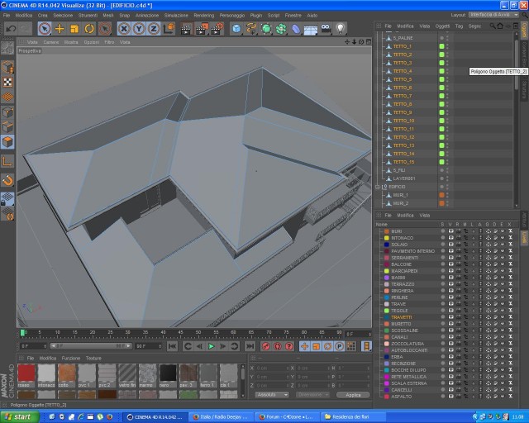
Task: Open Render Settings clapperboard with gear
Action: click(217, 29)
